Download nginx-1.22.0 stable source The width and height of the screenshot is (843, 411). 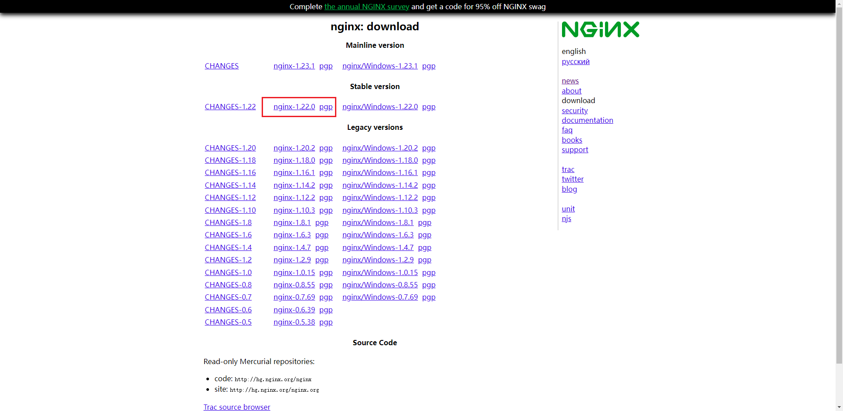point(294,107)
